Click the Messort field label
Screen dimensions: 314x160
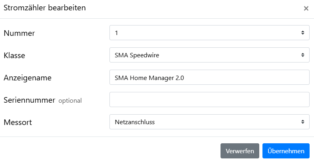pyautogui.click(x=18, y=123)
